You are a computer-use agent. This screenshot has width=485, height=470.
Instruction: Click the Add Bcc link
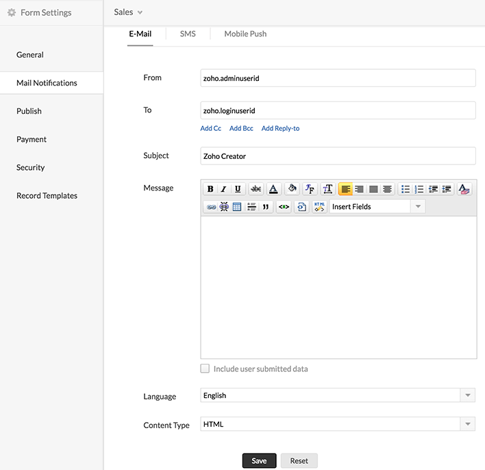241,129
